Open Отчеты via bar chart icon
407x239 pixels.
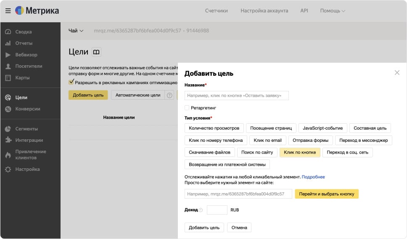click(x=8, y=43)
